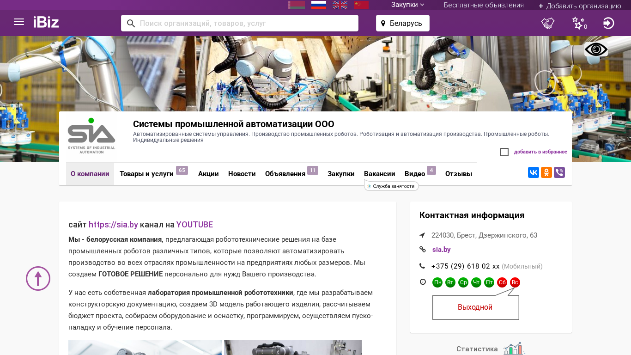
Task: Click the company name Системы промышленной автоматизации ООО
Action: pos(234,124)
